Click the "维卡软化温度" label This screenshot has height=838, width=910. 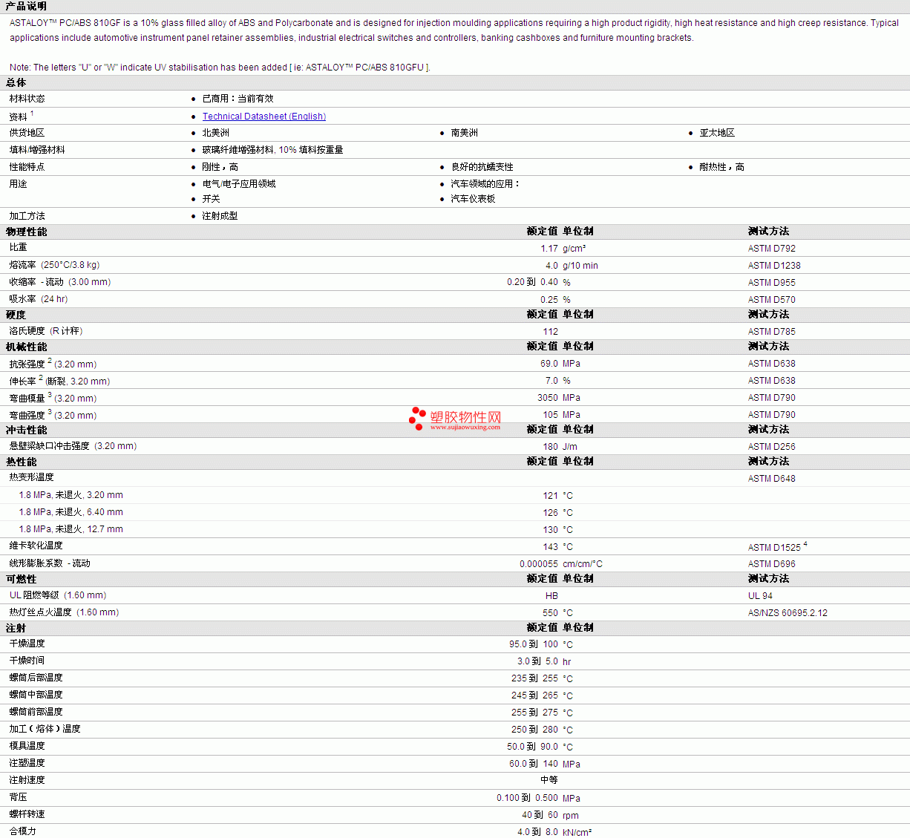tap(36, 546)
